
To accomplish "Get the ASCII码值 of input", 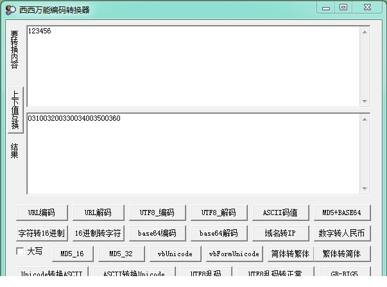I will click(280, 213).
